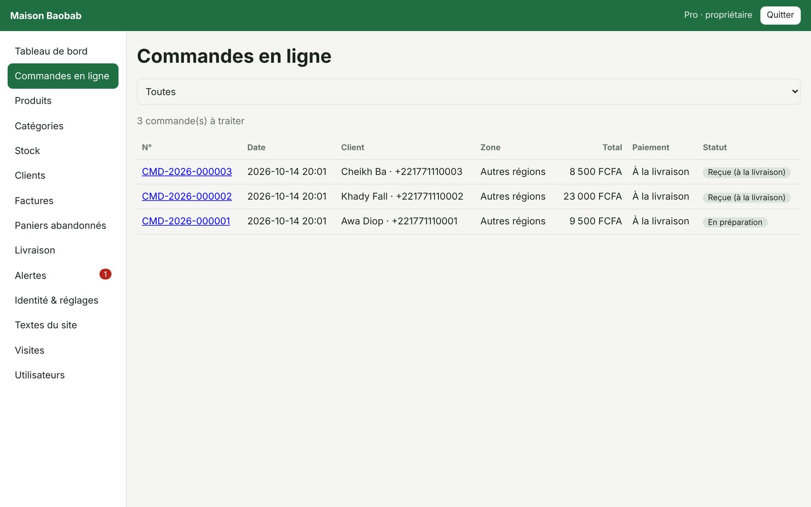Open the Tableau de bord page
This screenshot has height=507, width=811.
pos(63,51)
